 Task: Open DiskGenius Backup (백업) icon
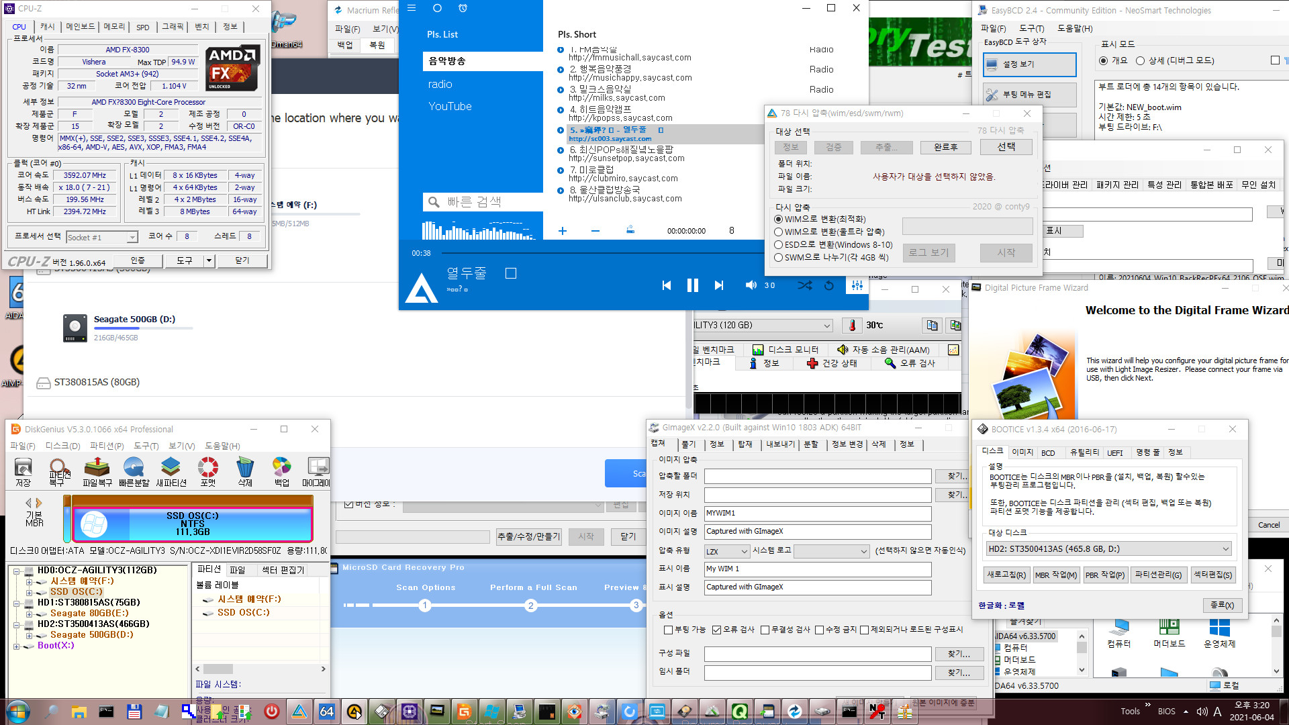[x=281, y=472]
